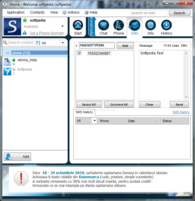Click the Phone column header
This screenshot has width=195, height=201.
112,121
